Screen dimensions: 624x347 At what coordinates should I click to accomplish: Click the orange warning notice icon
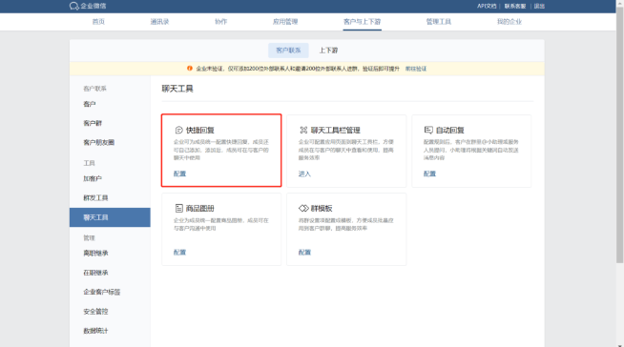[x=190, y=69]
